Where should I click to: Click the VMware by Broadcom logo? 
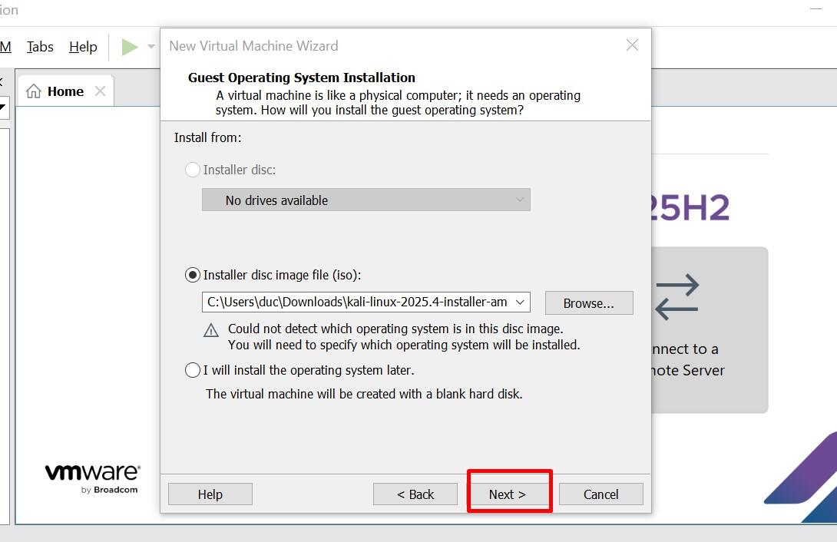click(x=92, y=478)
